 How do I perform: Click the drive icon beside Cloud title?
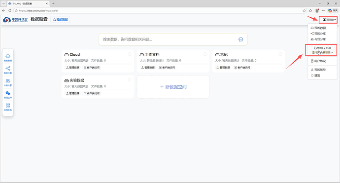(67, 55)
